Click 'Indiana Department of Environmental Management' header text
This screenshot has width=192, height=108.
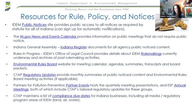97,3
